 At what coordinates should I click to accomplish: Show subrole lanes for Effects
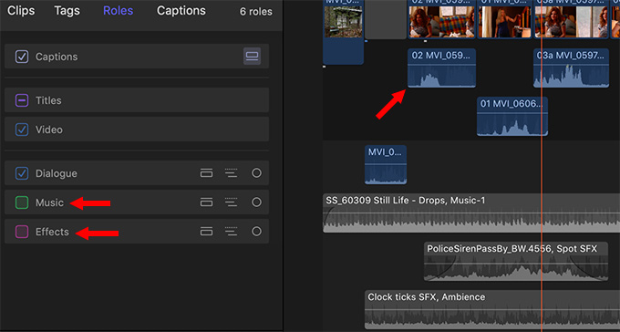231,232
